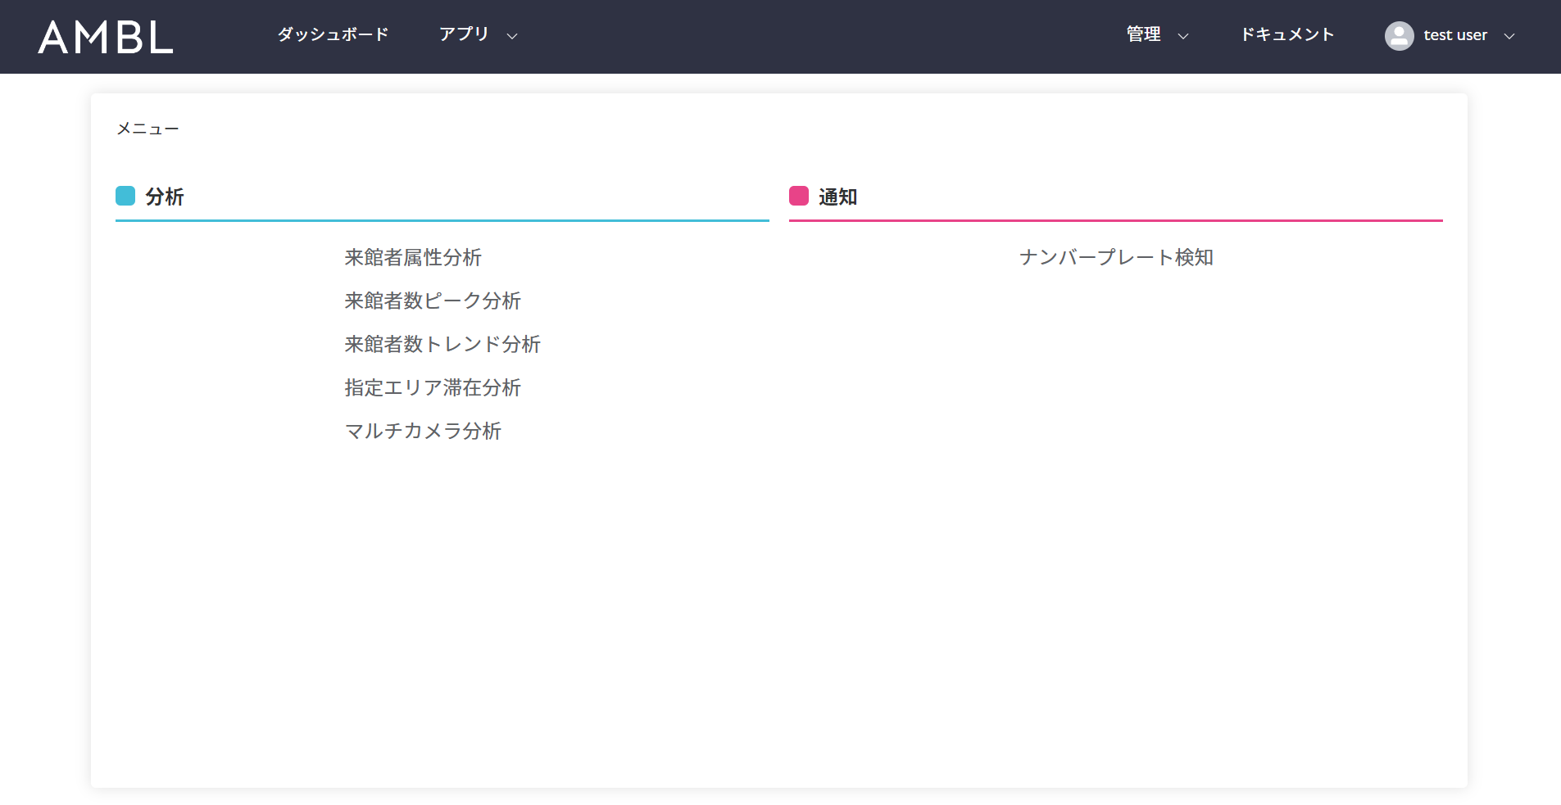Click the 分析 section heading
Screen dimensions: 1561x805
(165, 197)
